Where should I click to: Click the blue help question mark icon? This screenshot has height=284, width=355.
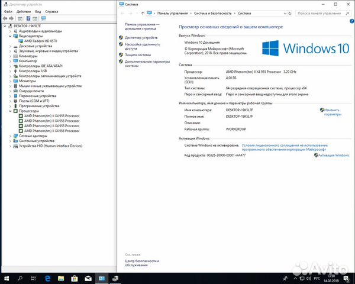(x=352, y=21)
